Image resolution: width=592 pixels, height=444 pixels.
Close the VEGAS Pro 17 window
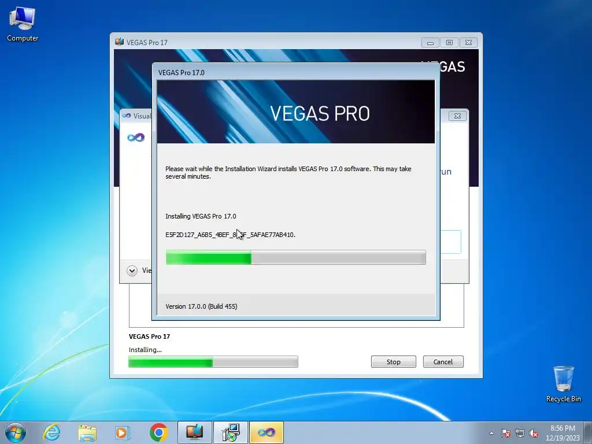coord(468,43)
